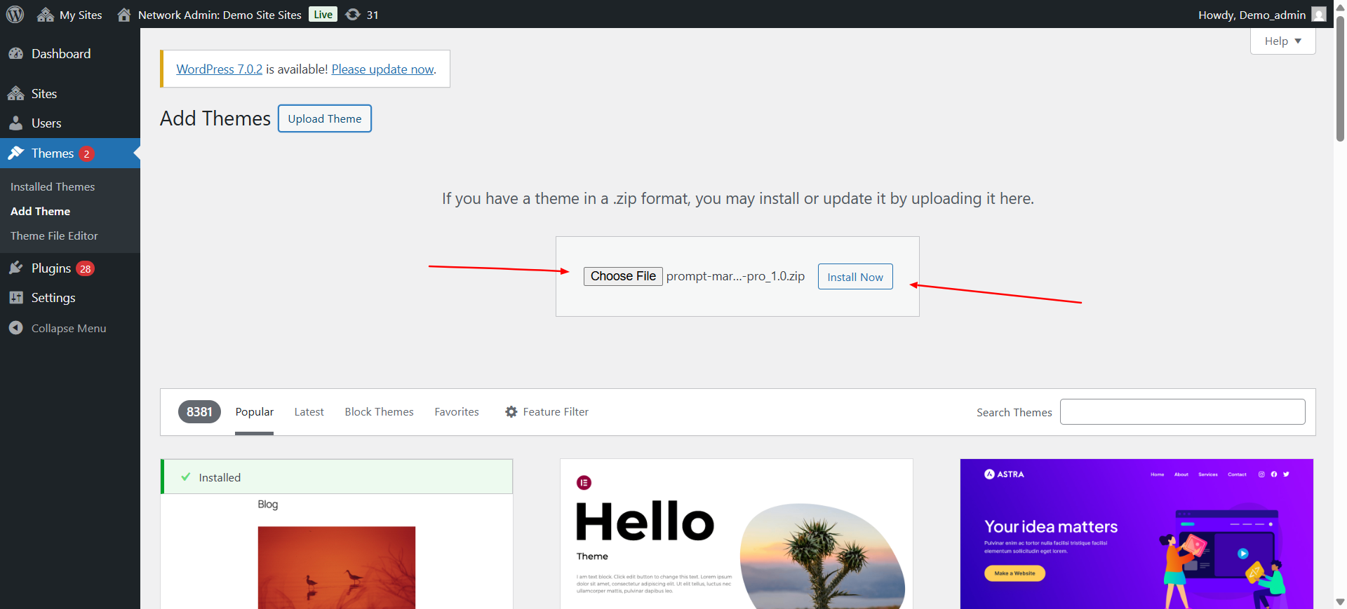This screenshot has width=1347, height=609.
Task: Open the My Sites network icon
Action: [46, 15]
